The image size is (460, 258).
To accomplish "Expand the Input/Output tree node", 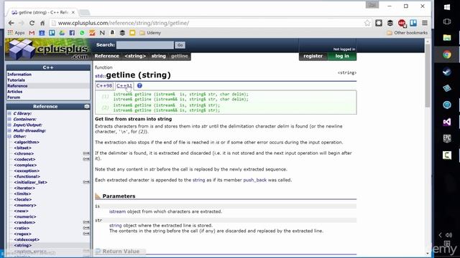I will click(9, 125).
